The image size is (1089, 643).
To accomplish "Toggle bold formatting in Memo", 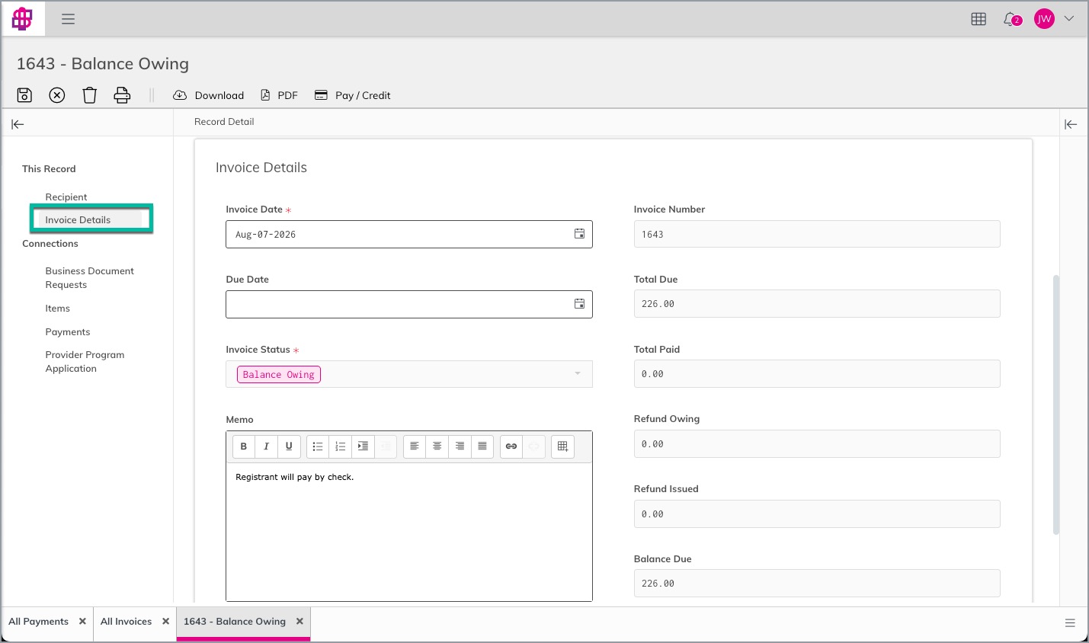I will click(x=244, y=446).
